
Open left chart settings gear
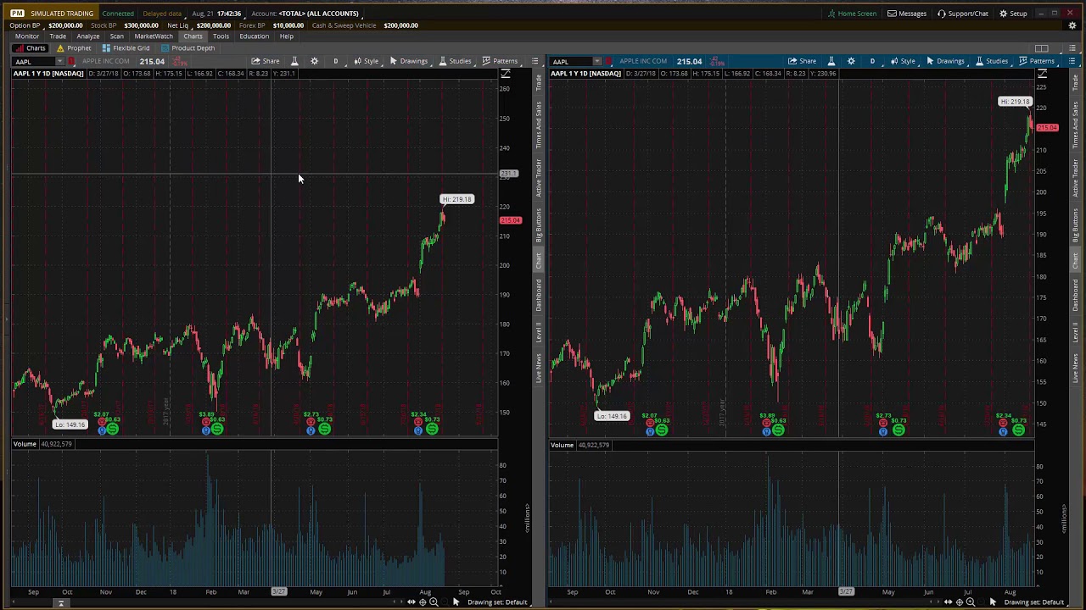coord(314,61)
